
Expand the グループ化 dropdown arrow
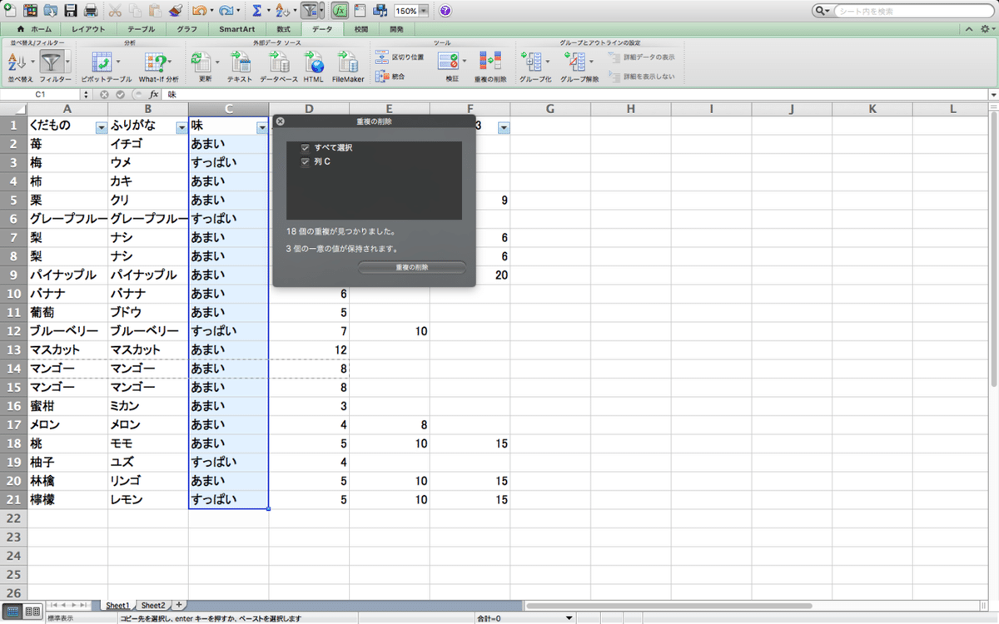tap(548, 62)
